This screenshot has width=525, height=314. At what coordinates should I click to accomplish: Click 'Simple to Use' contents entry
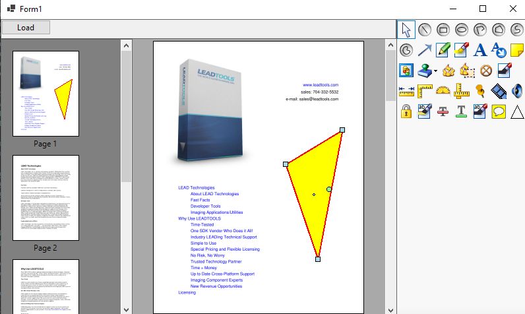[x=204, y=243]
